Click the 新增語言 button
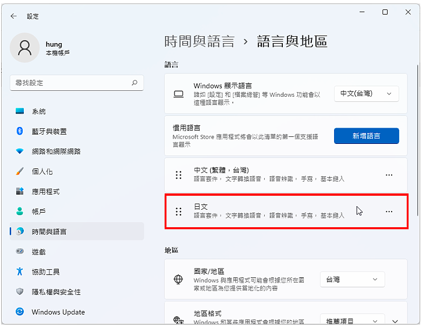This screenshot has width=426, height=328. (367, 136)
